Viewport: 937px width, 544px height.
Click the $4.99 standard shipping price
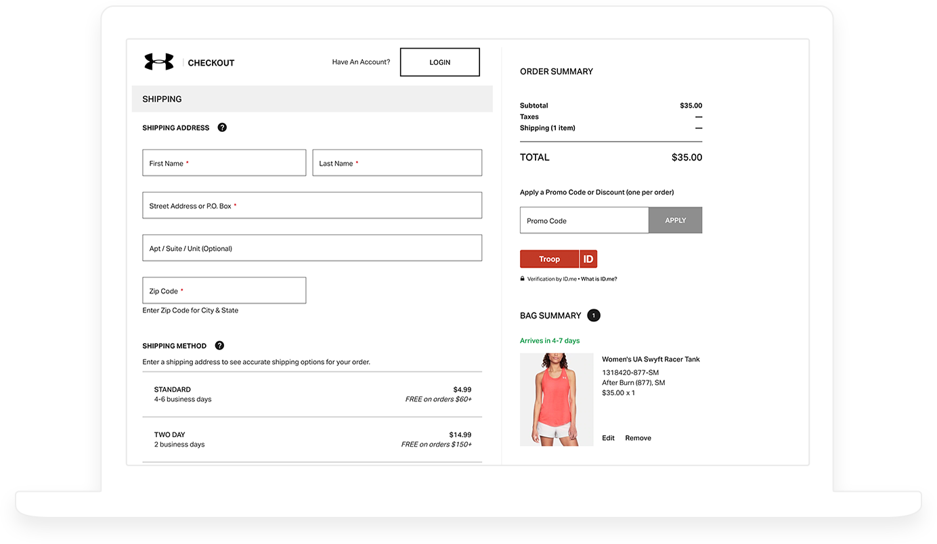coord(462,390)
